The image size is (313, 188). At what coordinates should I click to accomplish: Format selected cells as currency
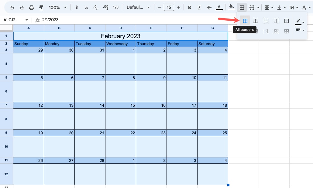[76, 7]
